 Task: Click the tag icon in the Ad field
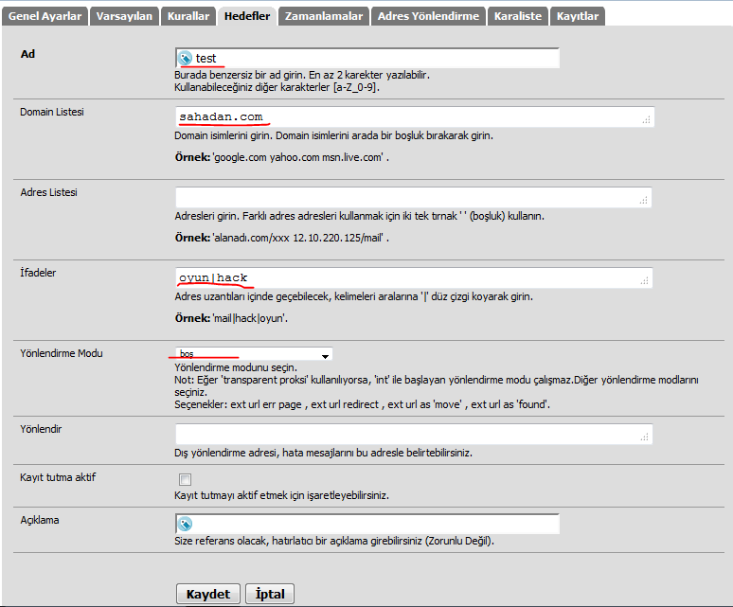(185, 58)
